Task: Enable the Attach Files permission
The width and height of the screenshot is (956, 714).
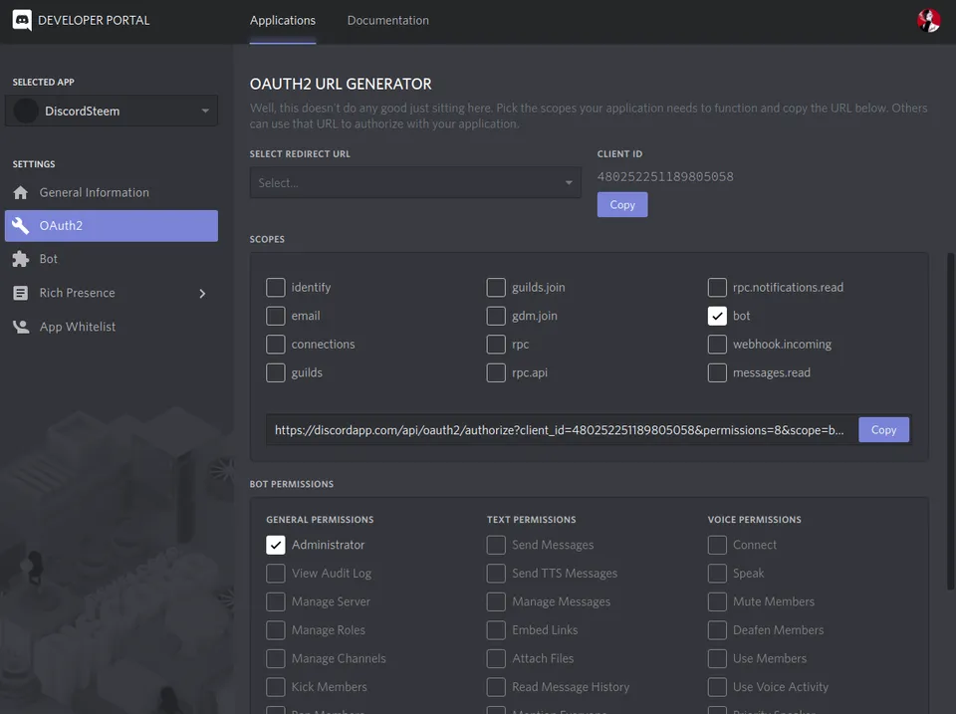Action: point(496,658)
